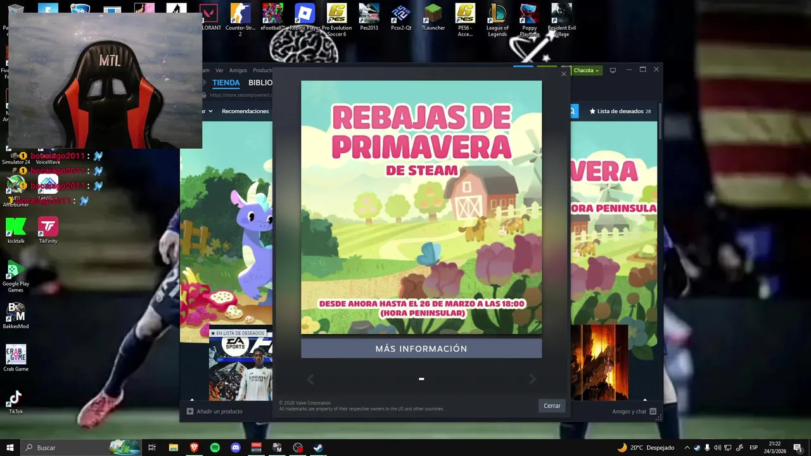Open Spotify from the taskbar
Screen dimensions: 811x456
[215, 448]
